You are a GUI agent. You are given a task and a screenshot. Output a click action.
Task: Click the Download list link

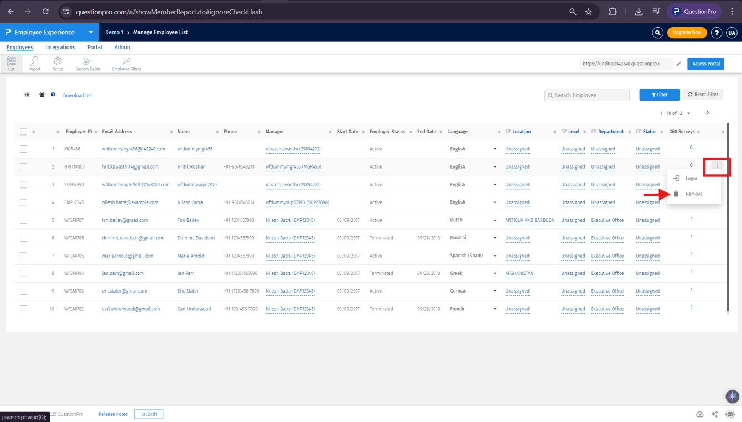coord(77,96)
